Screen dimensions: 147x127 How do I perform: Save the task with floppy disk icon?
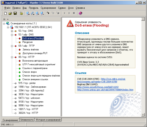click(x=15, y=13)
